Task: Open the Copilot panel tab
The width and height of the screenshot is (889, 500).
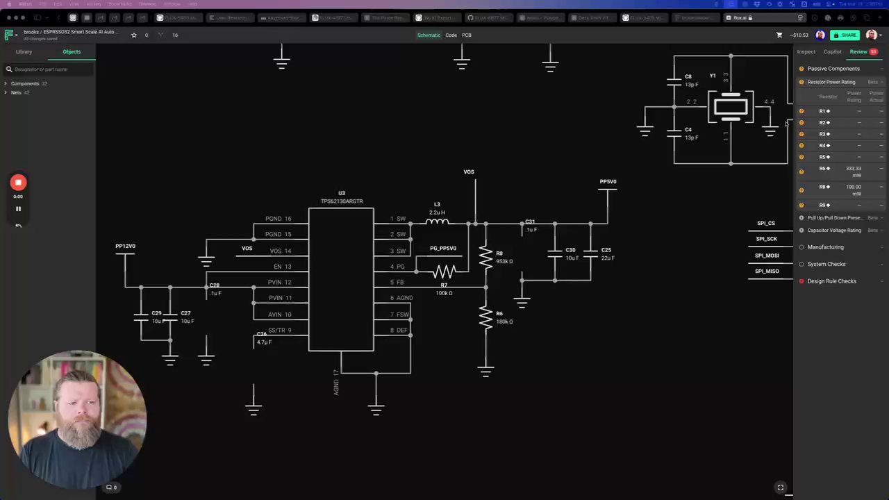Action: coord(832,51)
